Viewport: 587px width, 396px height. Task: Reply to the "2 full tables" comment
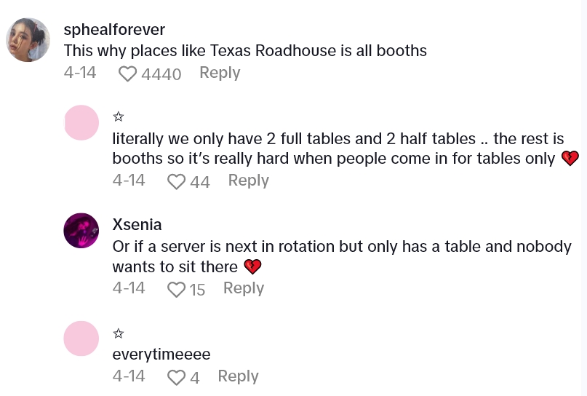tap(248, 181)
